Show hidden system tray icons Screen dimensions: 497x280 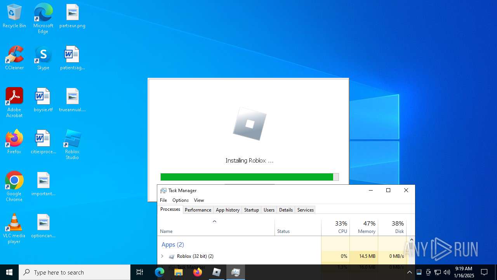[x=409, y=272]
